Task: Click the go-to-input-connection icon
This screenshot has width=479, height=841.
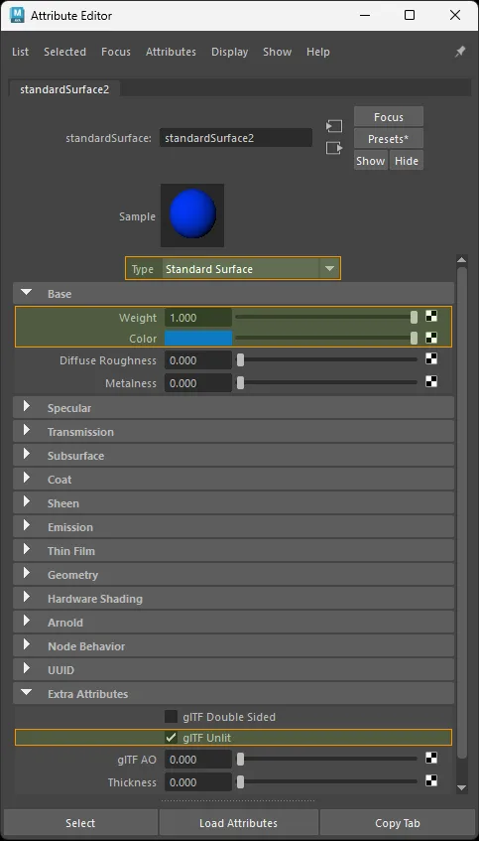Action: click(x=334, y=126)
